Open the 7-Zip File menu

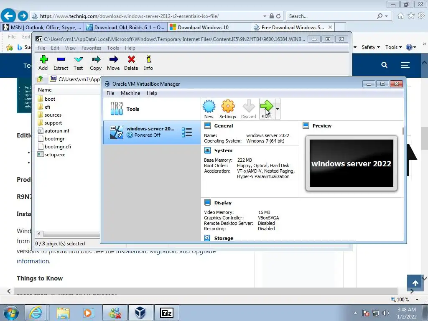pyautogui.click(x=41, y=48)
